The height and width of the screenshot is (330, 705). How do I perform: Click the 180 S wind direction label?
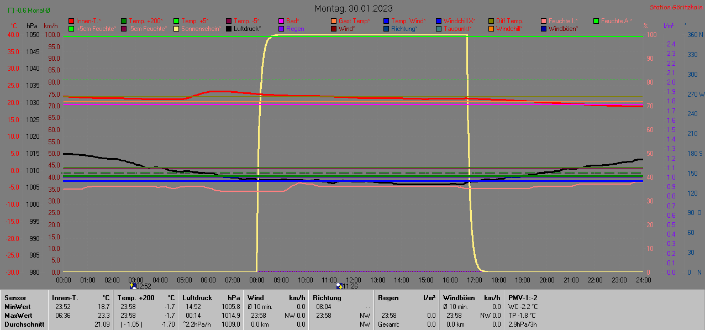[695, 153]
